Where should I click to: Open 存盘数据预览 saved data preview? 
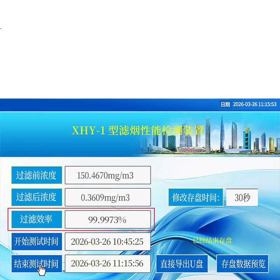[x=243, y=264]
